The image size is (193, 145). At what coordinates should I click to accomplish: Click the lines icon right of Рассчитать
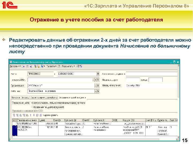[77, 66]
